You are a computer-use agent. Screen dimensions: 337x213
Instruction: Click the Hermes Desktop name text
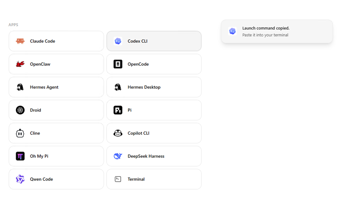click(x=144, y=87)
